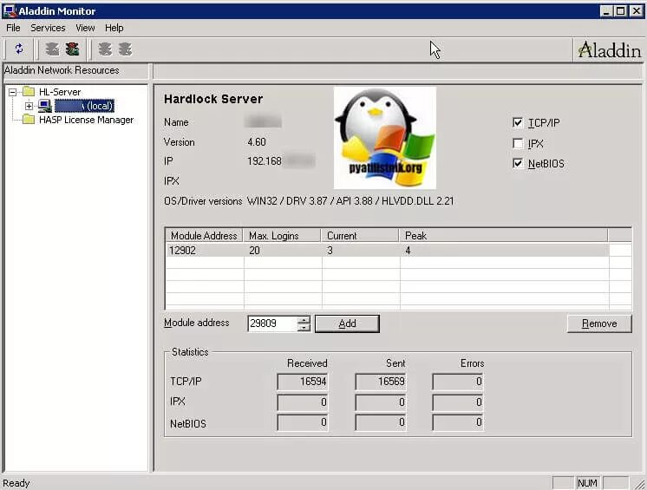Click the Aladdin Monitor title bar icon
This screenshot has height=490, width=647.
9,10
